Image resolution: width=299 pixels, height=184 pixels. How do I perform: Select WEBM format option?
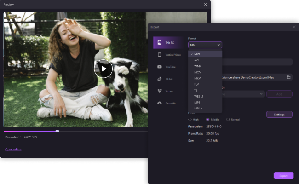[x=205, y=96]
